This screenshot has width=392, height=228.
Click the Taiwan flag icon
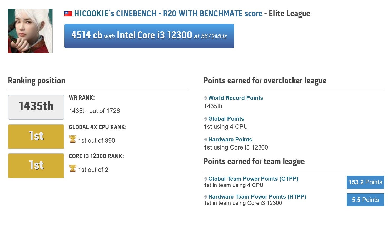[68, 14]
